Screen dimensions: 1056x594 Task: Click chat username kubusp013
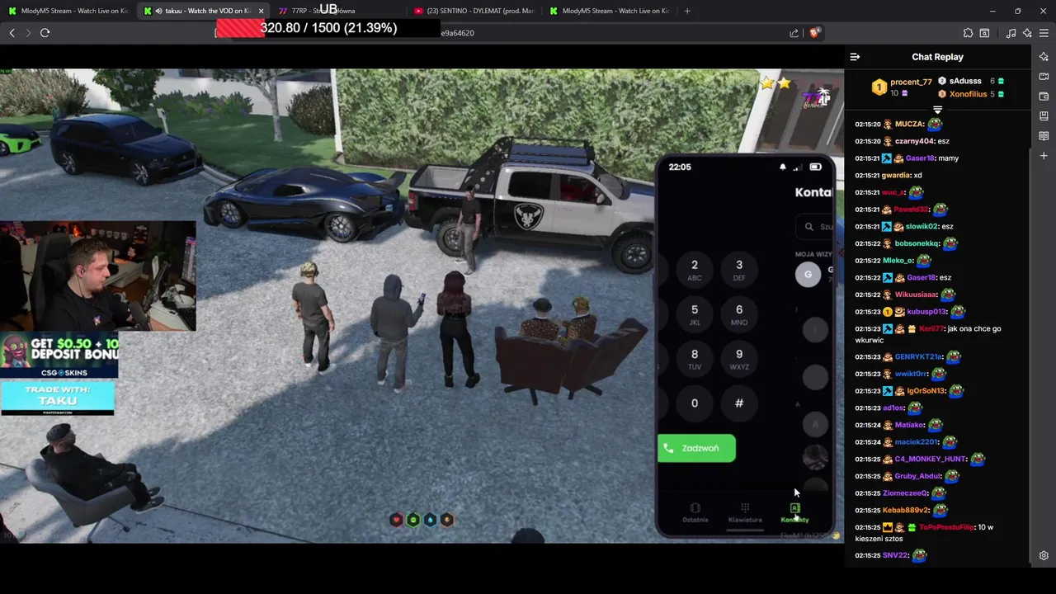926,312
